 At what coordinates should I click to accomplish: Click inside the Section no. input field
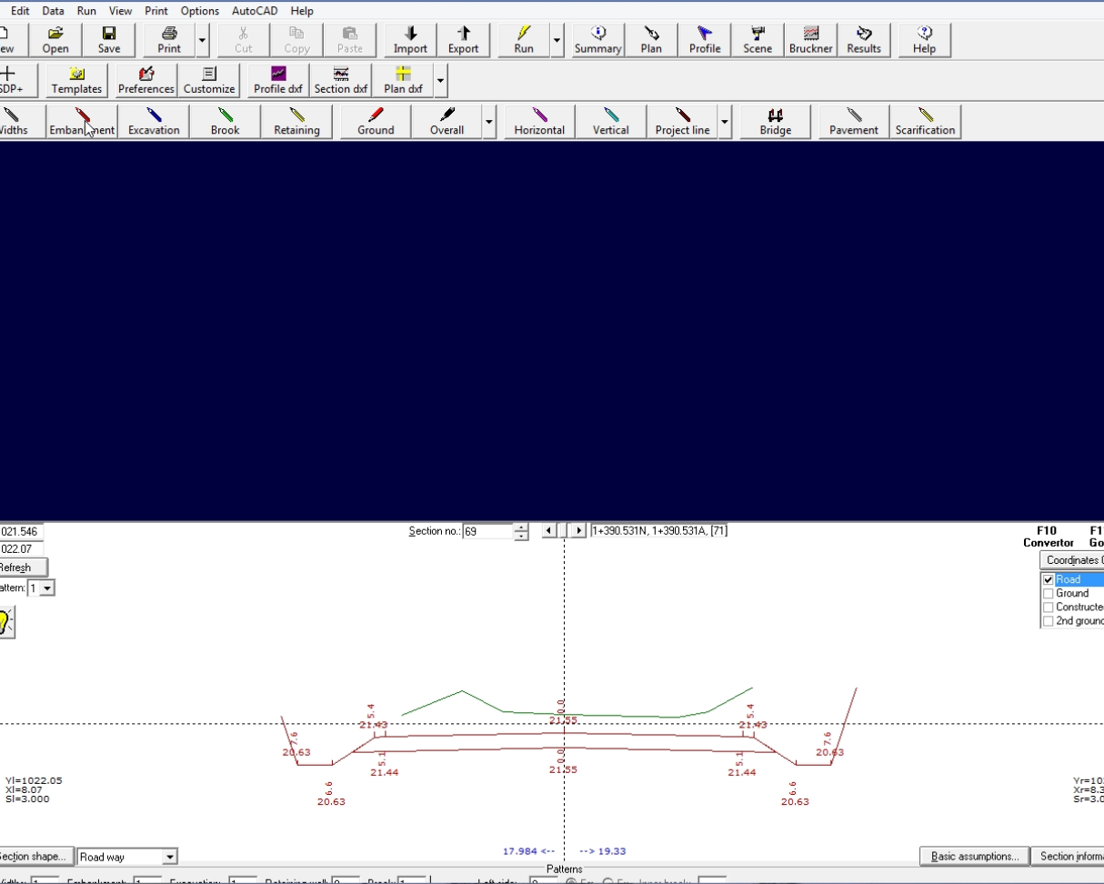488,531
